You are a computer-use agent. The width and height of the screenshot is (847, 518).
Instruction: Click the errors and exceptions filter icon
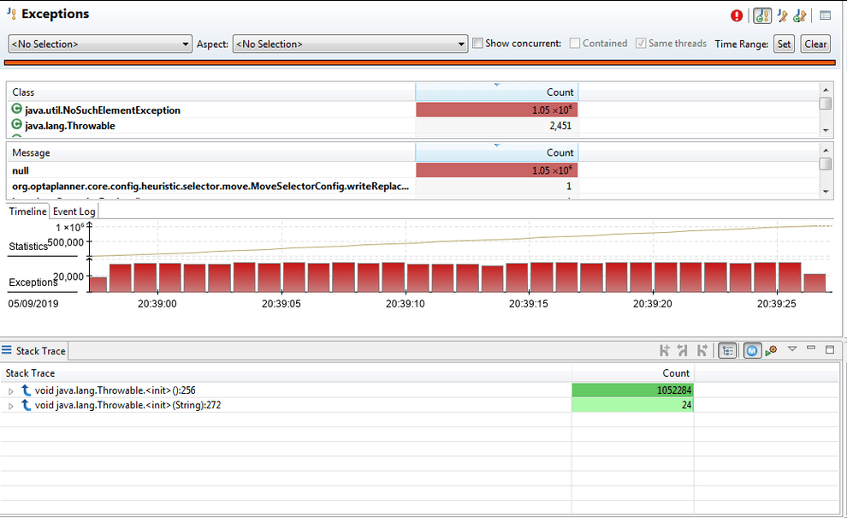click(799, 15)
